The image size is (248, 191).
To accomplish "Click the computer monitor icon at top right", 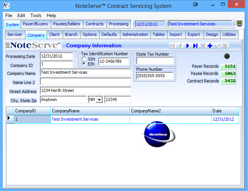I will coord(239,24).
